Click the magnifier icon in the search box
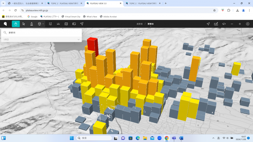Image resolution: width=253 pixels, height=142 pixels. coord(5,33)
